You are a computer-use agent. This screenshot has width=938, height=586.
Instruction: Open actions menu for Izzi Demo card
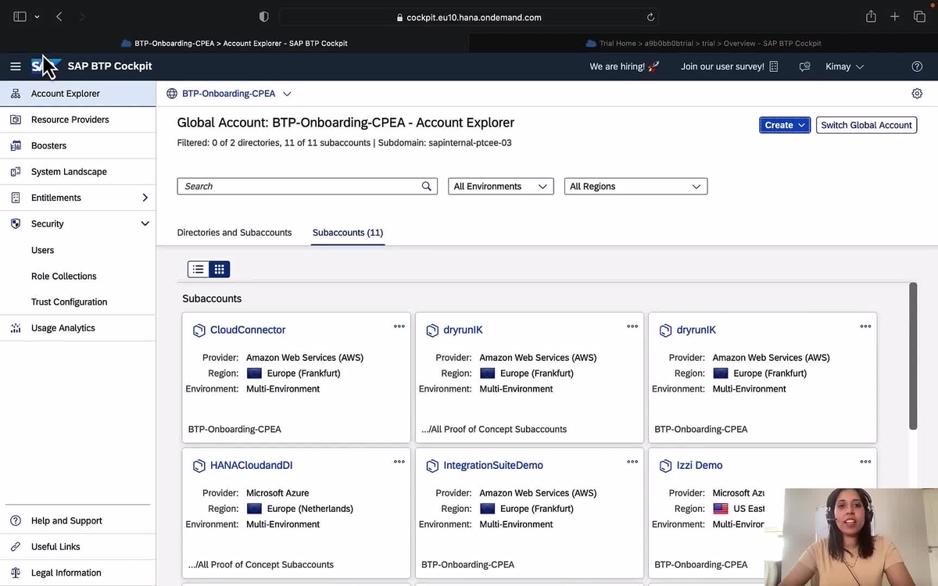pyautogui.click(x=865, y=462)
